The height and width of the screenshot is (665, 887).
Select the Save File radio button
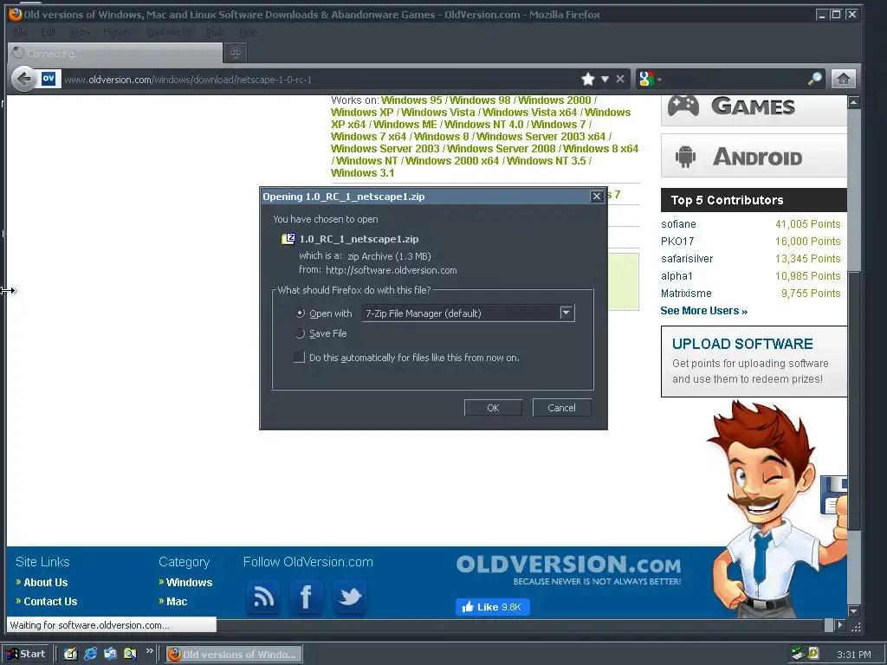coord(301,333)
